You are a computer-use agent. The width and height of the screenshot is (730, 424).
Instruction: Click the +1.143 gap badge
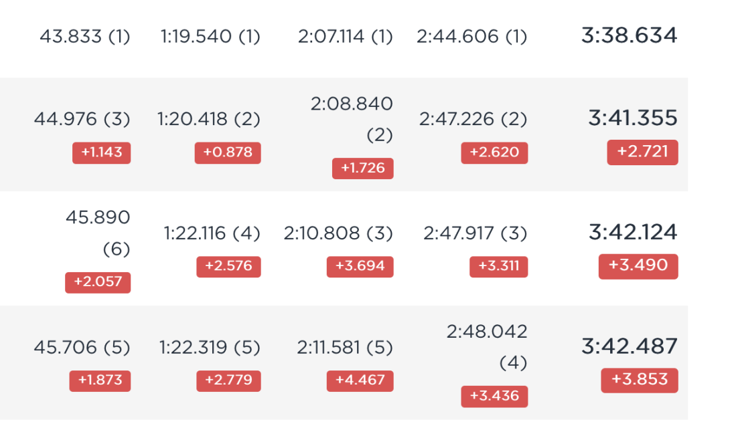click(x=102, y=152)
